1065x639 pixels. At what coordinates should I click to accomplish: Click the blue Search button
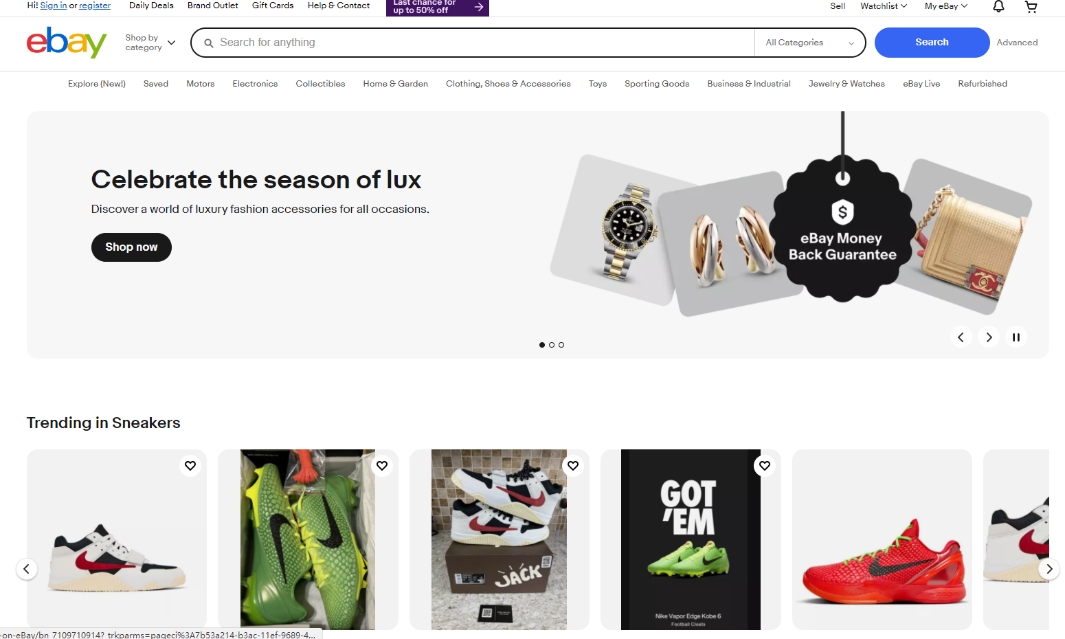point(932,43)
